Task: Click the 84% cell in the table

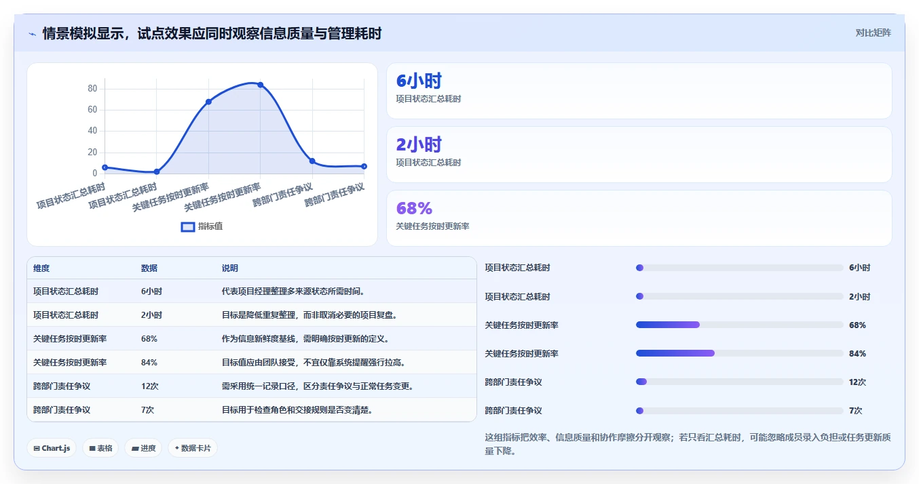Action: point(149,363)
